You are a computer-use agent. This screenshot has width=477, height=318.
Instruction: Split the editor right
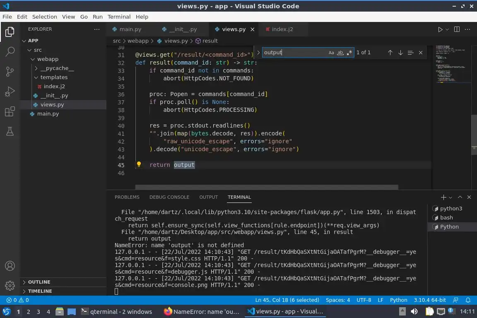(457, 29)
